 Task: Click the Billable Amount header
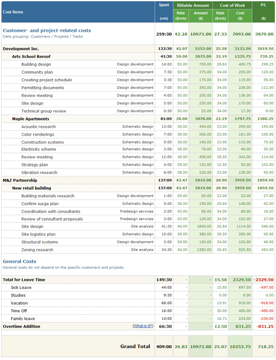(193, 5)
